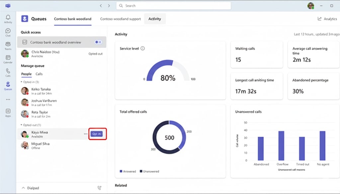Open the ellipsis menu in the left rail
Screen dimensions: 340x194
[8, 99]
